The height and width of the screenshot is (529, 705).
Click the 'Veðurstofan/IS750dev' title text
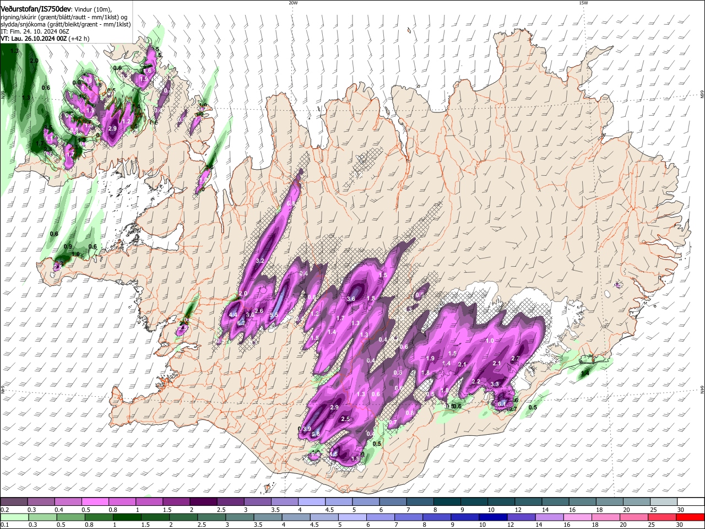36,10
